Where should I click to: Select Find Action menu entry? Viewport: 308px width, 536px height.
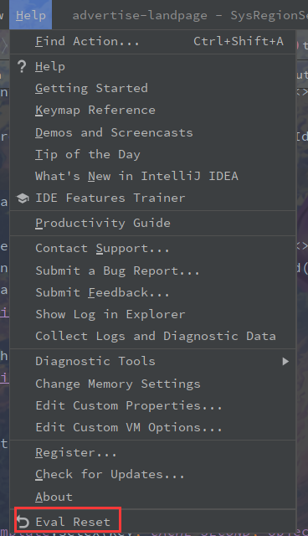[x=152, y=41]
